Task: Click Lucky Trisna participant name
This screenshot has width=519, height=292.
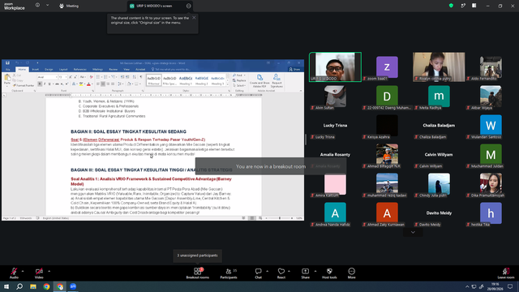Action: pyautogui.click(x=335, y=126)
